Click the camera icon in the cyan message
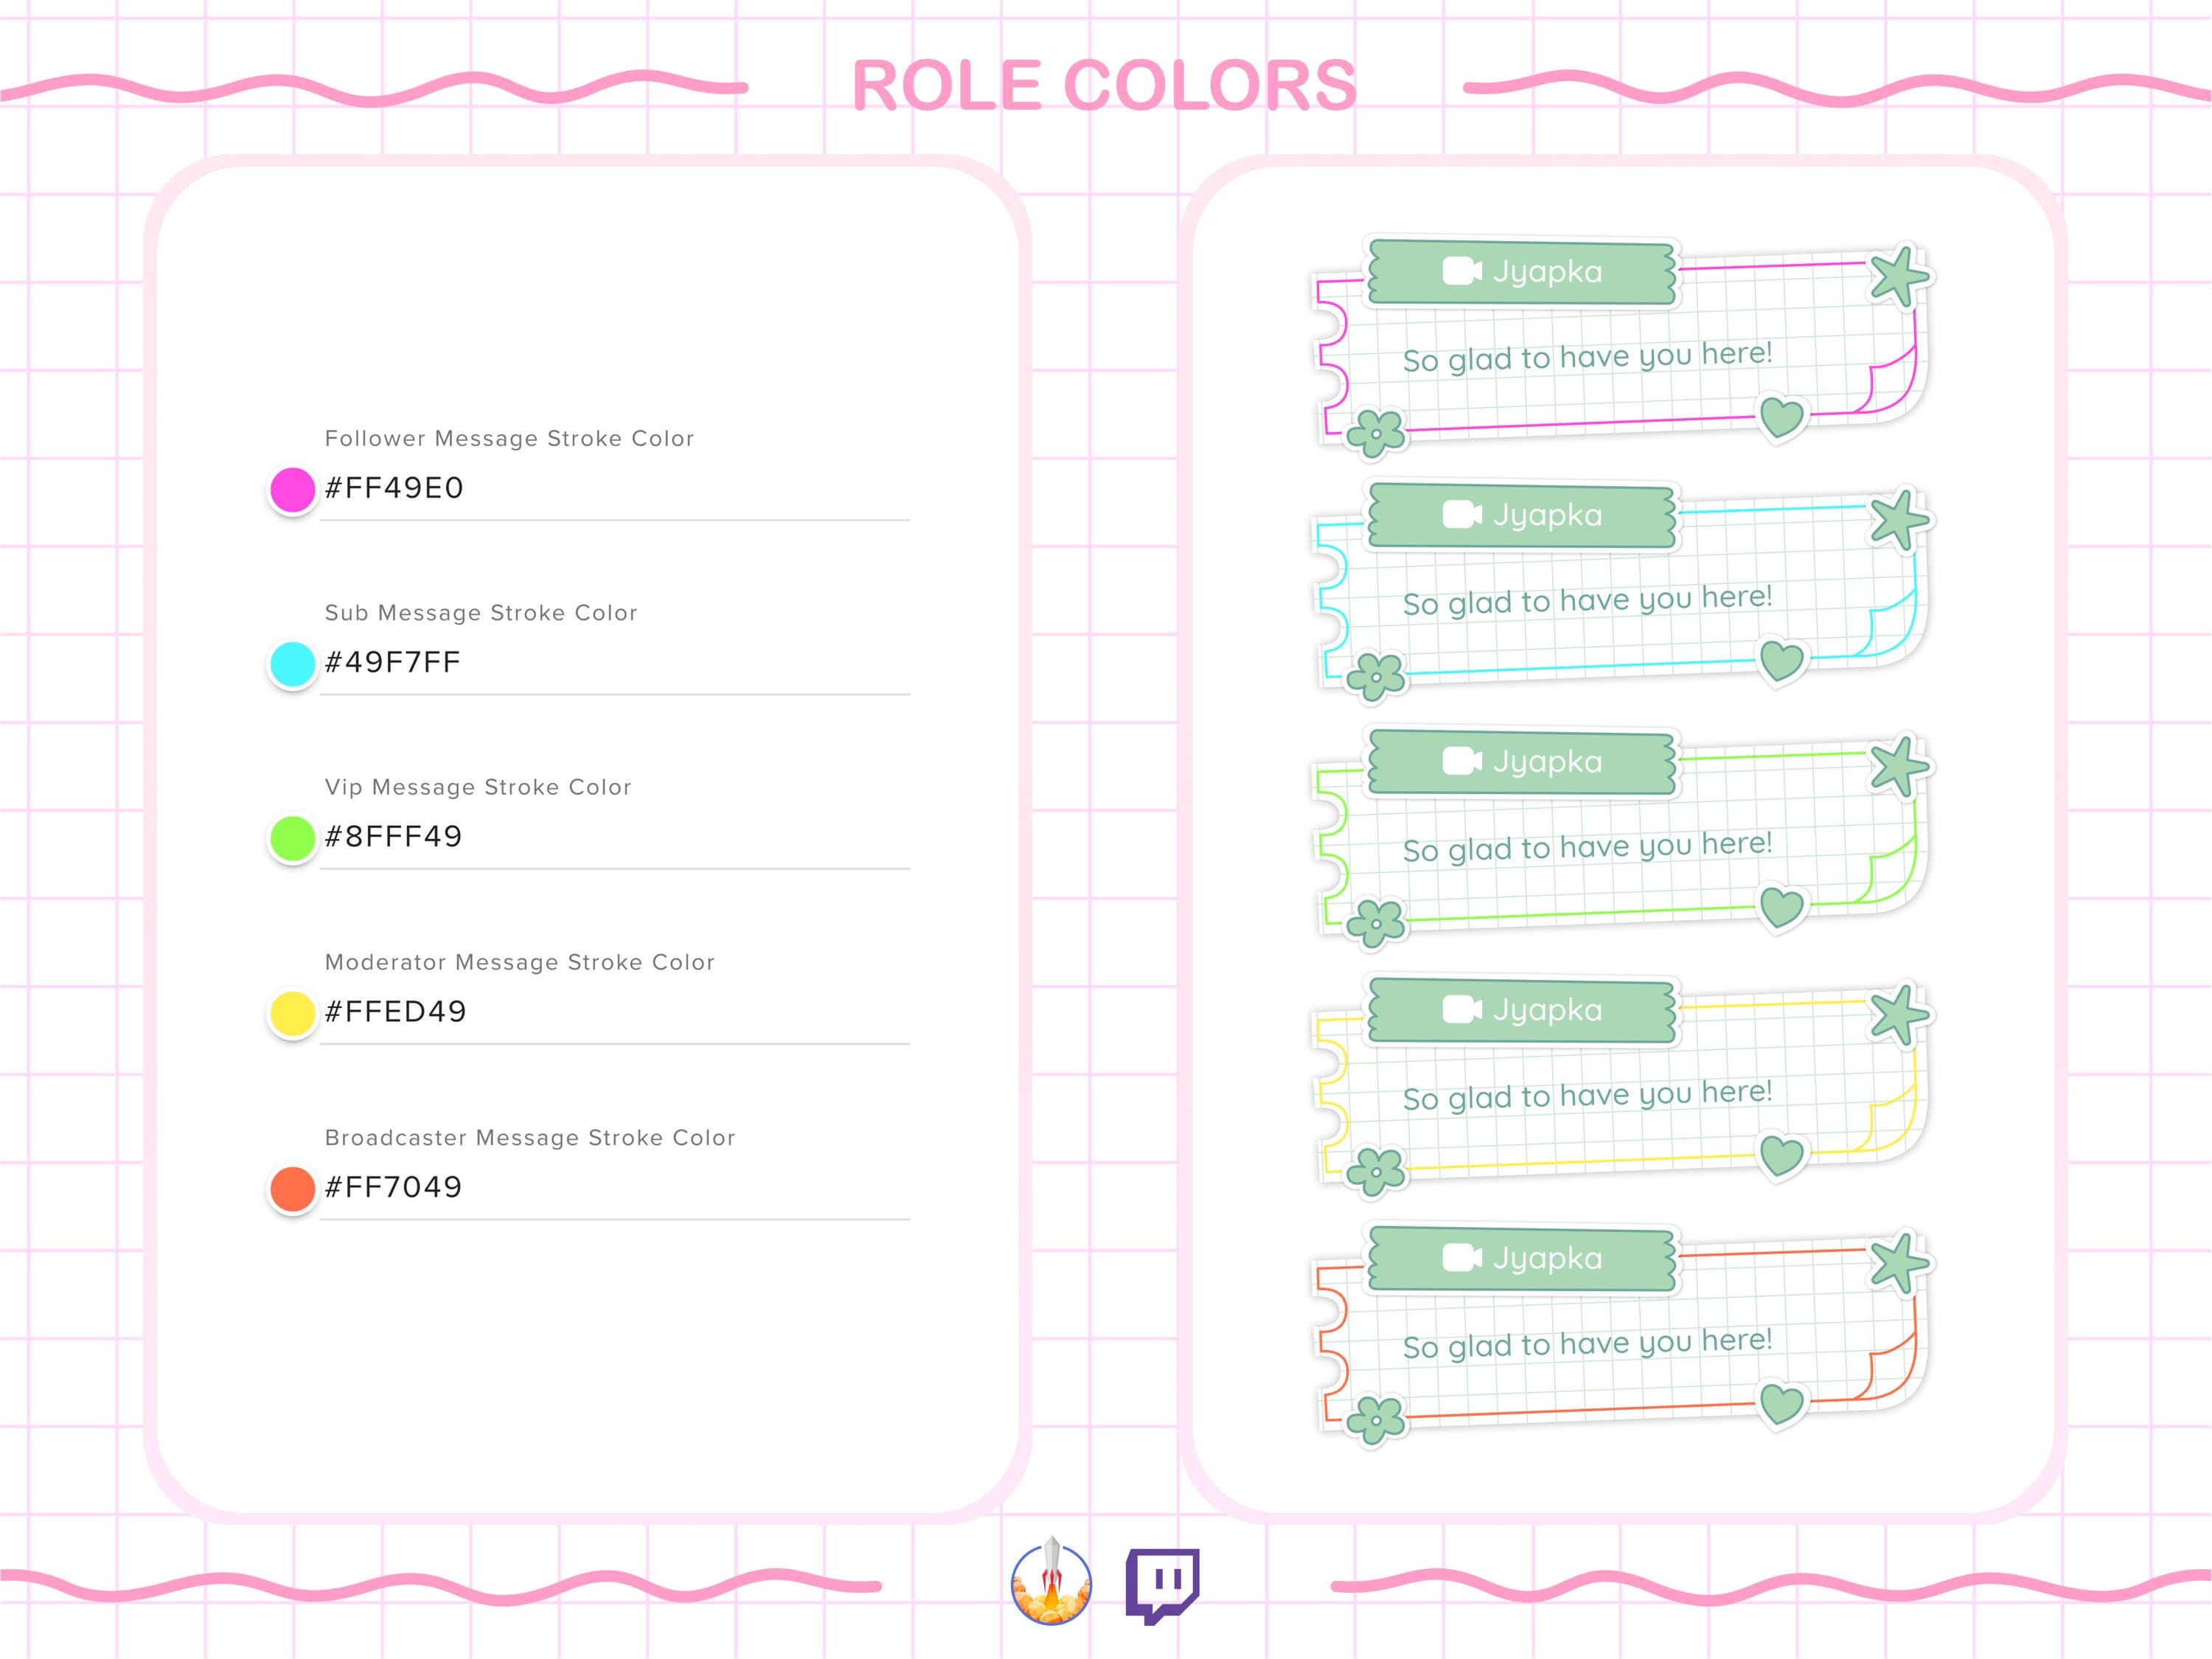This screenshot has height=1659, width=2212. 1462,515
